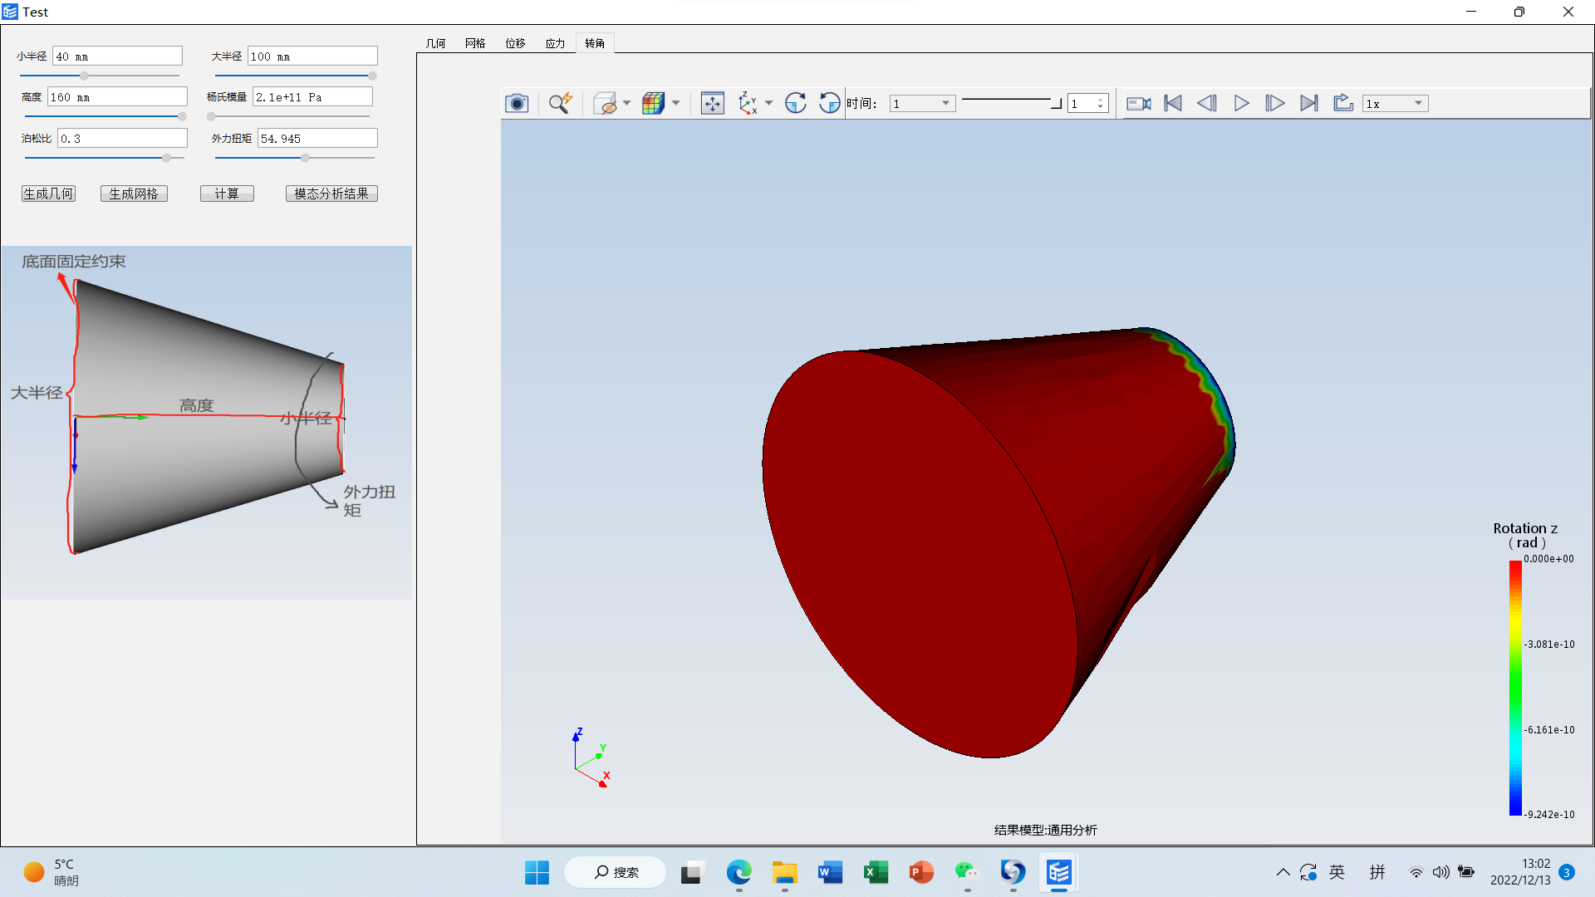The height and width of the screenshot is (897, 1595).
Task: Rotate the view clockwise
Action: click(796, 104)
